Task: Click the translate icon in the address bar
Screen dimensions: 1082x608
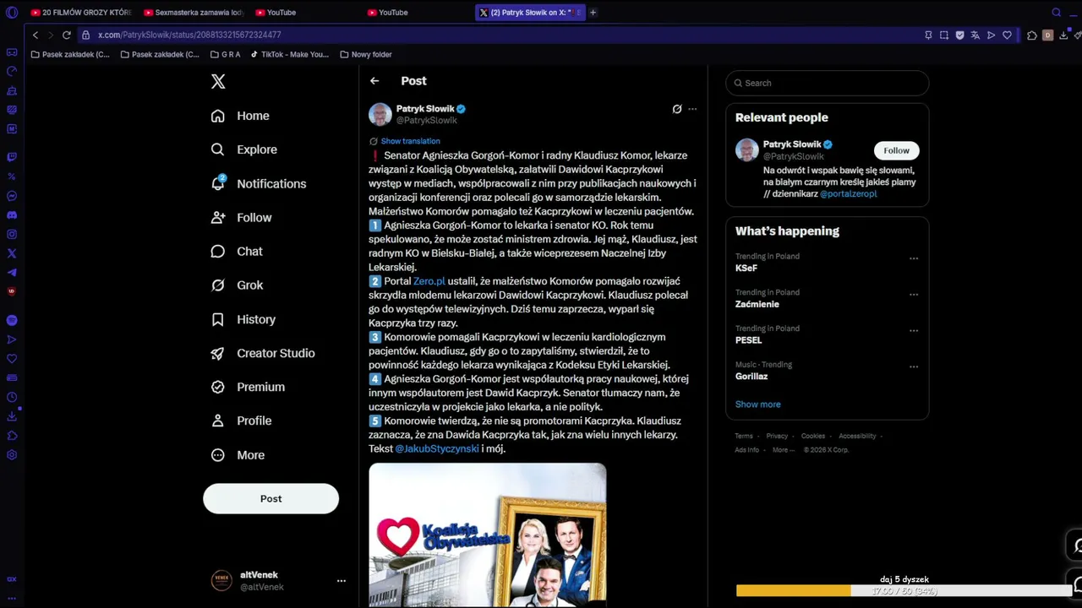Action: pos(975,35)
